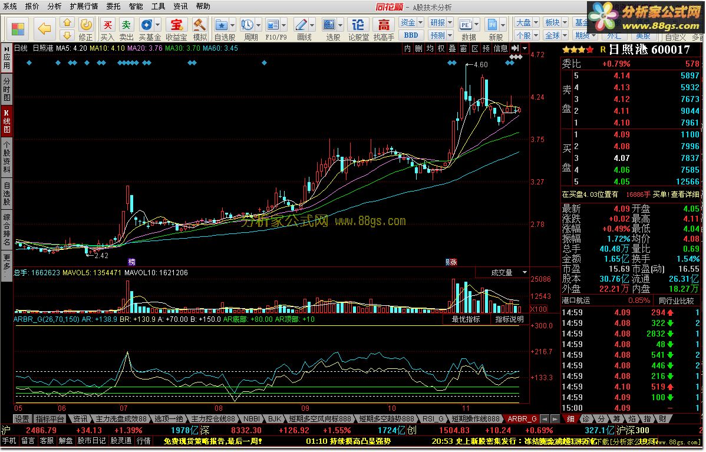Click the green 卖出 sell icon
The image size is (706, 452).
click(x=126, y=25)
